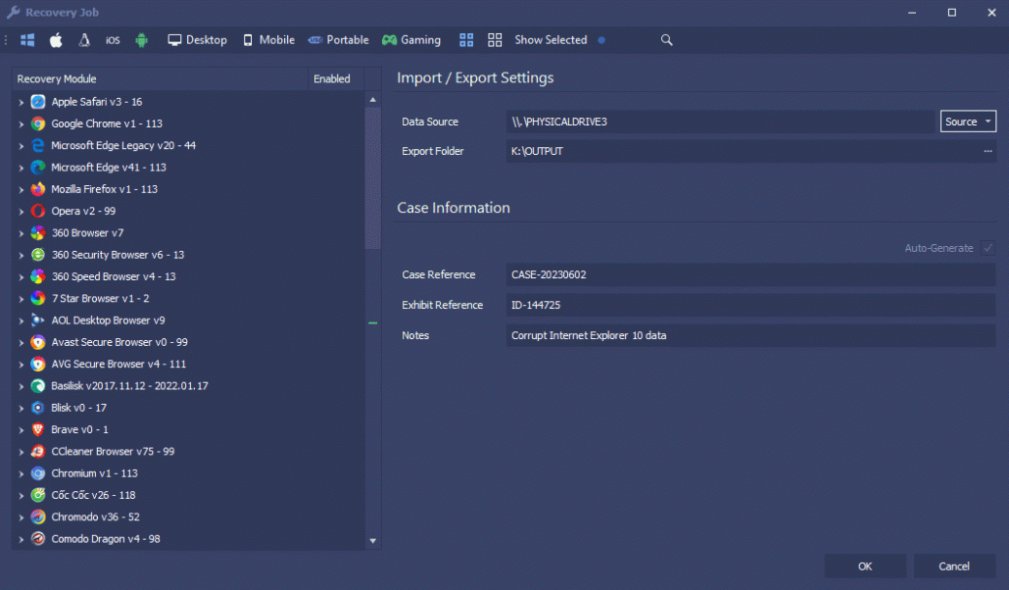The image size is (1009, 590).
Task: Click the AVG Secure Browser icon
Action: point(38,365)
